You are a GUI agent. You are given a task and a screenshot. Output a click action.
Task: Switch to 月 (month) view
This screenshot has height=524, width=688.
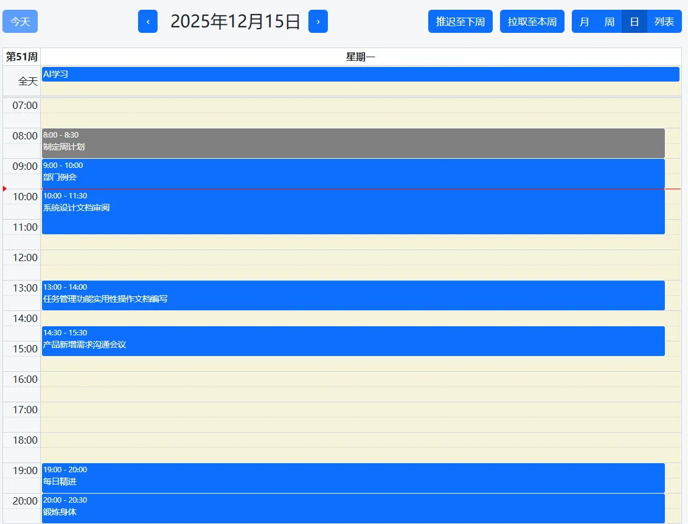click(585, 21)
